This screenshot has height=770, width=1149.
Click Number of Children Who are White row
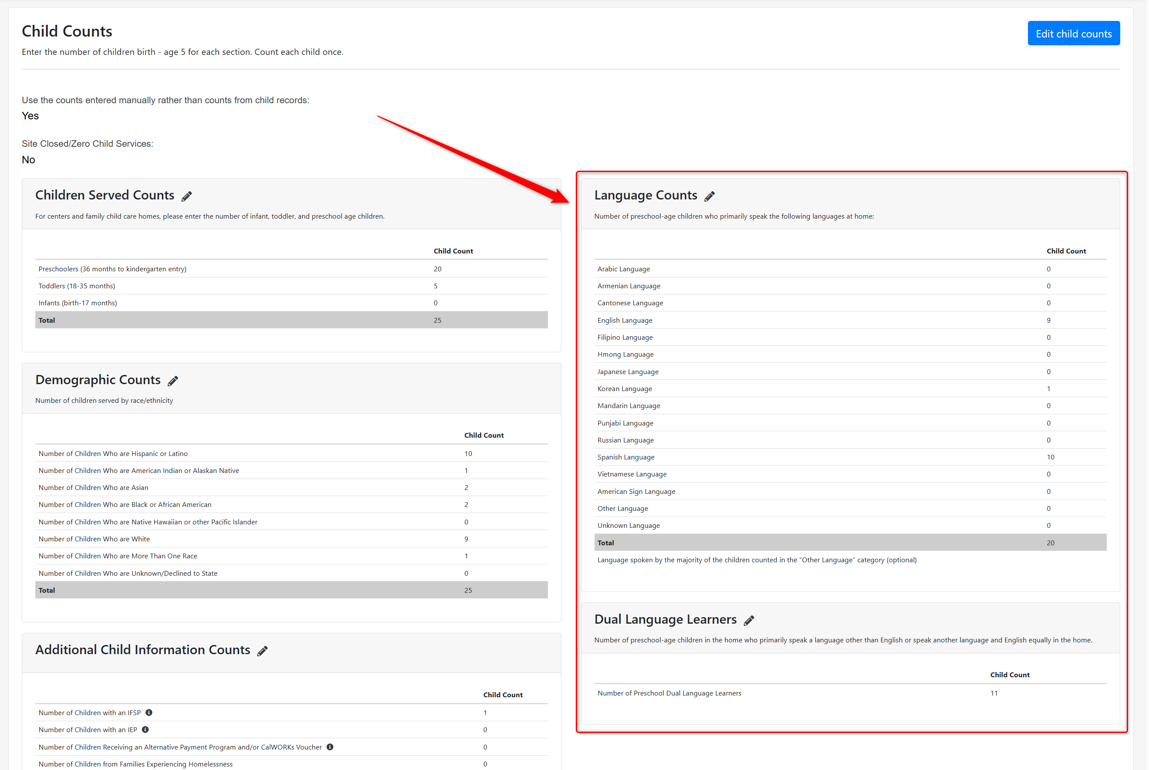click(94, 539)
